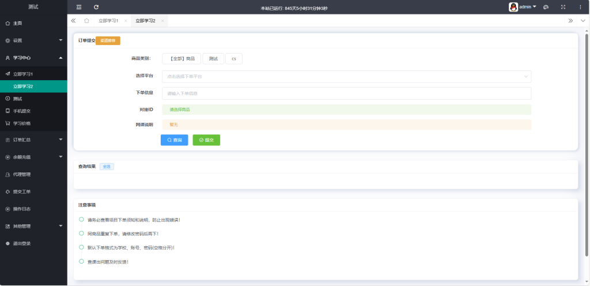Open the three-dot more options menu
The height and width of the screenshot is (286, 590).
click(x=580, y=7)
